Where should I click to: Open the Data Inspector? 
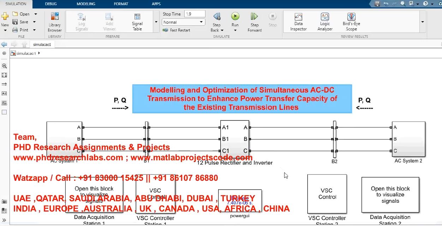[x=298, y=22]
